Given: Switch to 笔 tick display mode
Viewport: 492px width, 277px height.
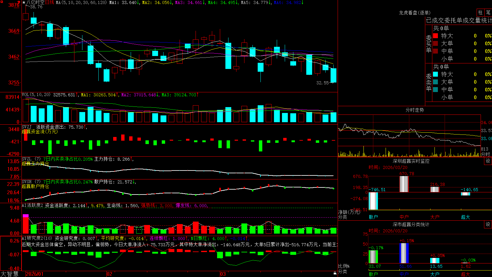Looking at the screenshot, I should pyautogui.click(x=488, y=13).
